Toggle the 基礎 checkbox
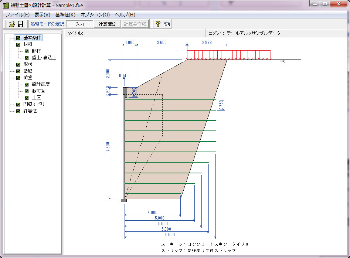Viewport: 350px width, 258px height. (x=18, y=71)
